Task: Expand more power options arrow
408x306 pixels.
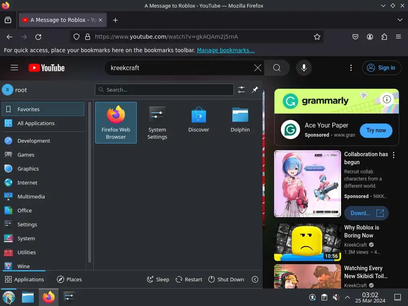Action: point(255,279)
